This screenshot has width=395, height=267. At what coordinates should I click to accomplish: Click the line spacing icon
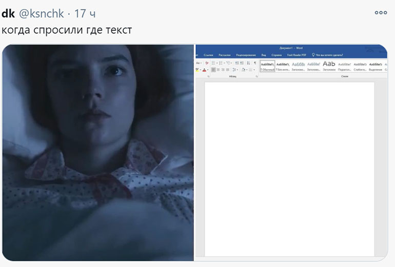234,70
